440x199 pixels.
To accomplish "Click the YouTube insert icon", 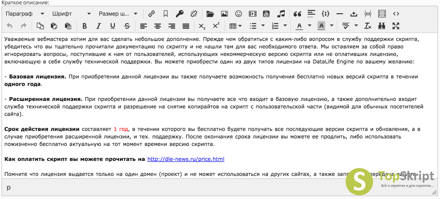I will [266, 14].
